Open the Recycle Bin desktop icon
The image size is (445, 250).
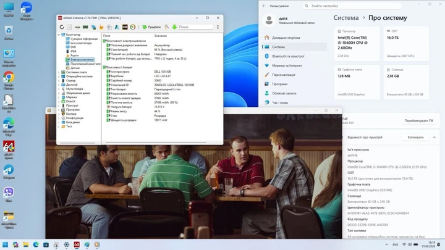pos(9,33)
